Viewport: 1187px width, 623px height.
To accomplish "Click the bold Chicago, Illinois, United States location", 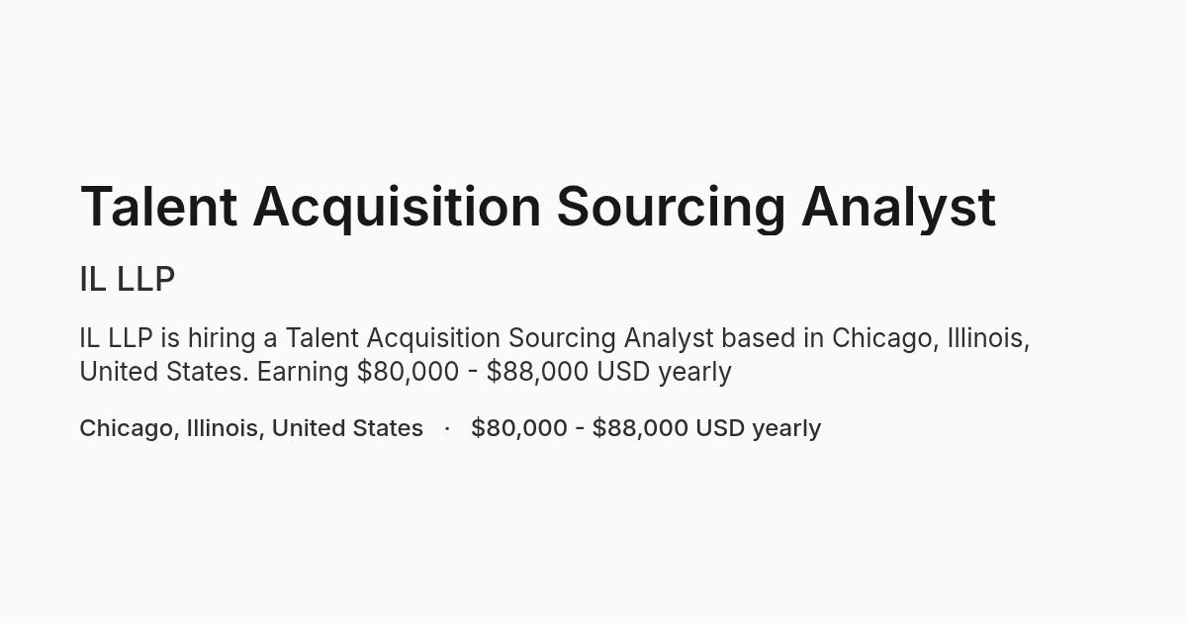I will (251, 428).
